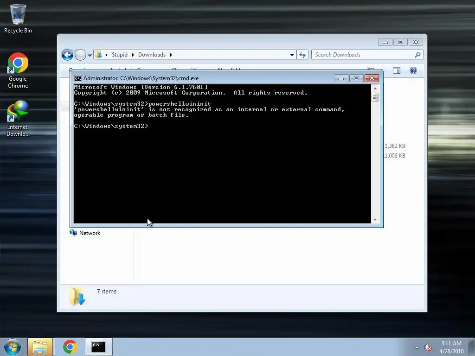
Task: Click the Explorer Back arrow button
Action: (67, 55)
